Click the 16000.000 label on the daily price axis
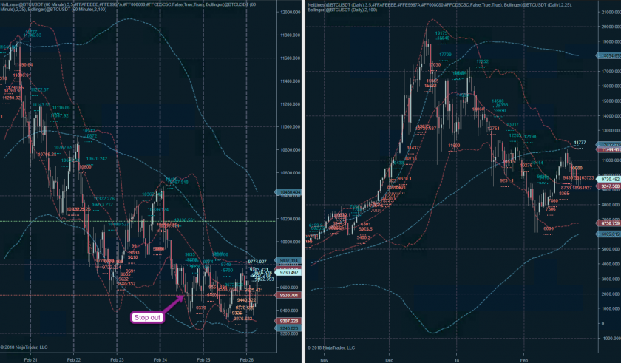Viewport: 621px width, 363px height. (x=611, y=86)
